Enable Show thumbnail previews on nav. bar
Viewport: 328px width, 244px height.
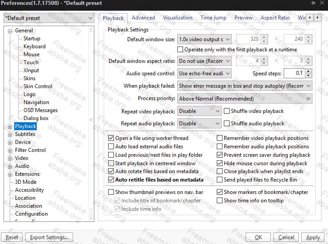coord(111,192)
